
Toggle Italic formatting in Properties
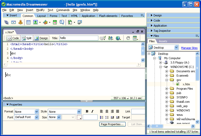[x=92, y=111]
